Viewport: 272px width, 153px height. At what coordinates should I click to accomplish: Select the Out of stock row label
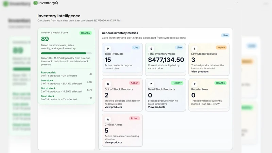[x=48, y=88]
